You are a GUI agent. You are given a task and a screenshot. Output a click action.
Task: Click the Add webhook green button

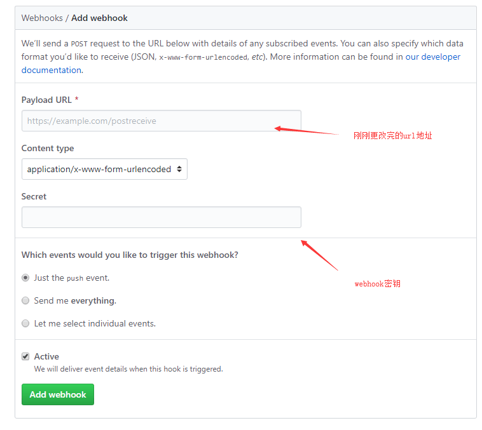pyautogui.click(x=58, y=394)
